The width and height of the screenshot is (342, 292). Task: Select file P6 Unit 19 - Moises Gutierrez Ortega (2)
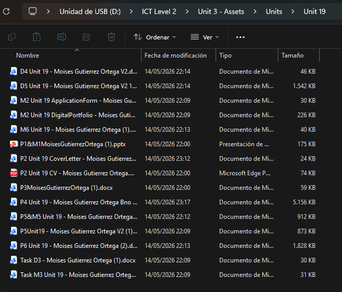click(79, 246)
